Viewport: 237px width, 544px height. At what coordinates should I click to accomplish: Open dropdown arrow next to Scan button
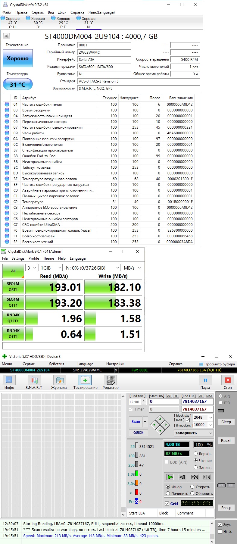(145, 422)
